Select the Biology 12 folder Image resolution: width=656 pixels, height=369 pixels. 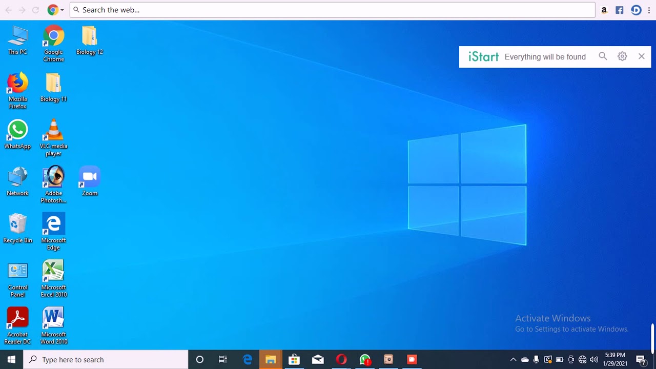(90, 40)
